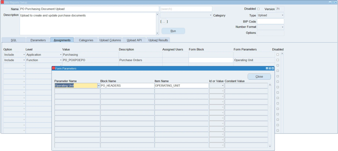This screenshot has height=151, width=338.
Task: Switch to the Parameters tab
Action: (x=38, y=40)
